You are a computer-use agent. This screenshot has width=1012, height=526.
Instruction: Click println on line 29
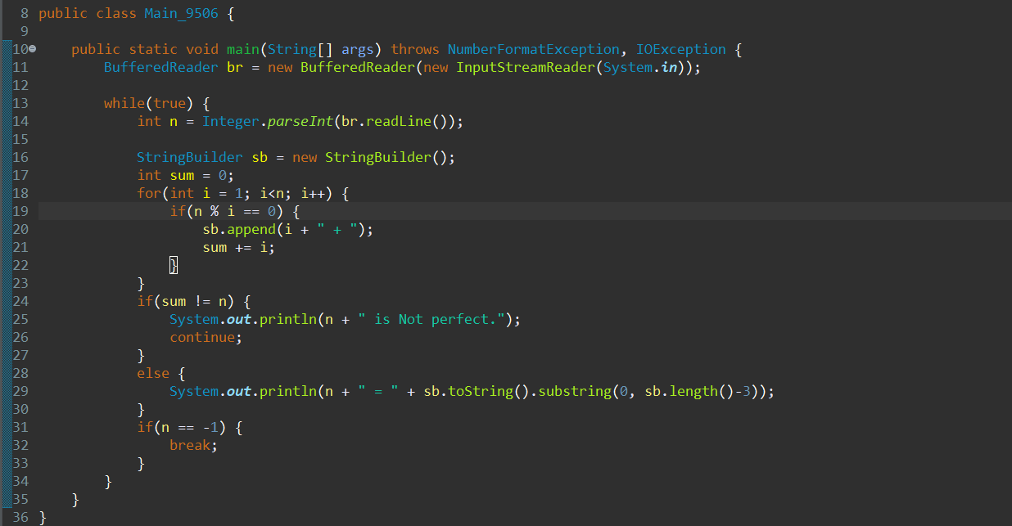pos(288,391)
